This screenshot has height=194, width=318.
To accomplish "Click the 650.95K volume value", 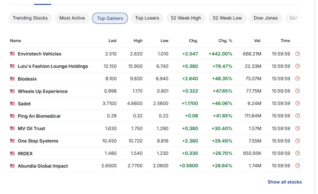I will point(252,153).
